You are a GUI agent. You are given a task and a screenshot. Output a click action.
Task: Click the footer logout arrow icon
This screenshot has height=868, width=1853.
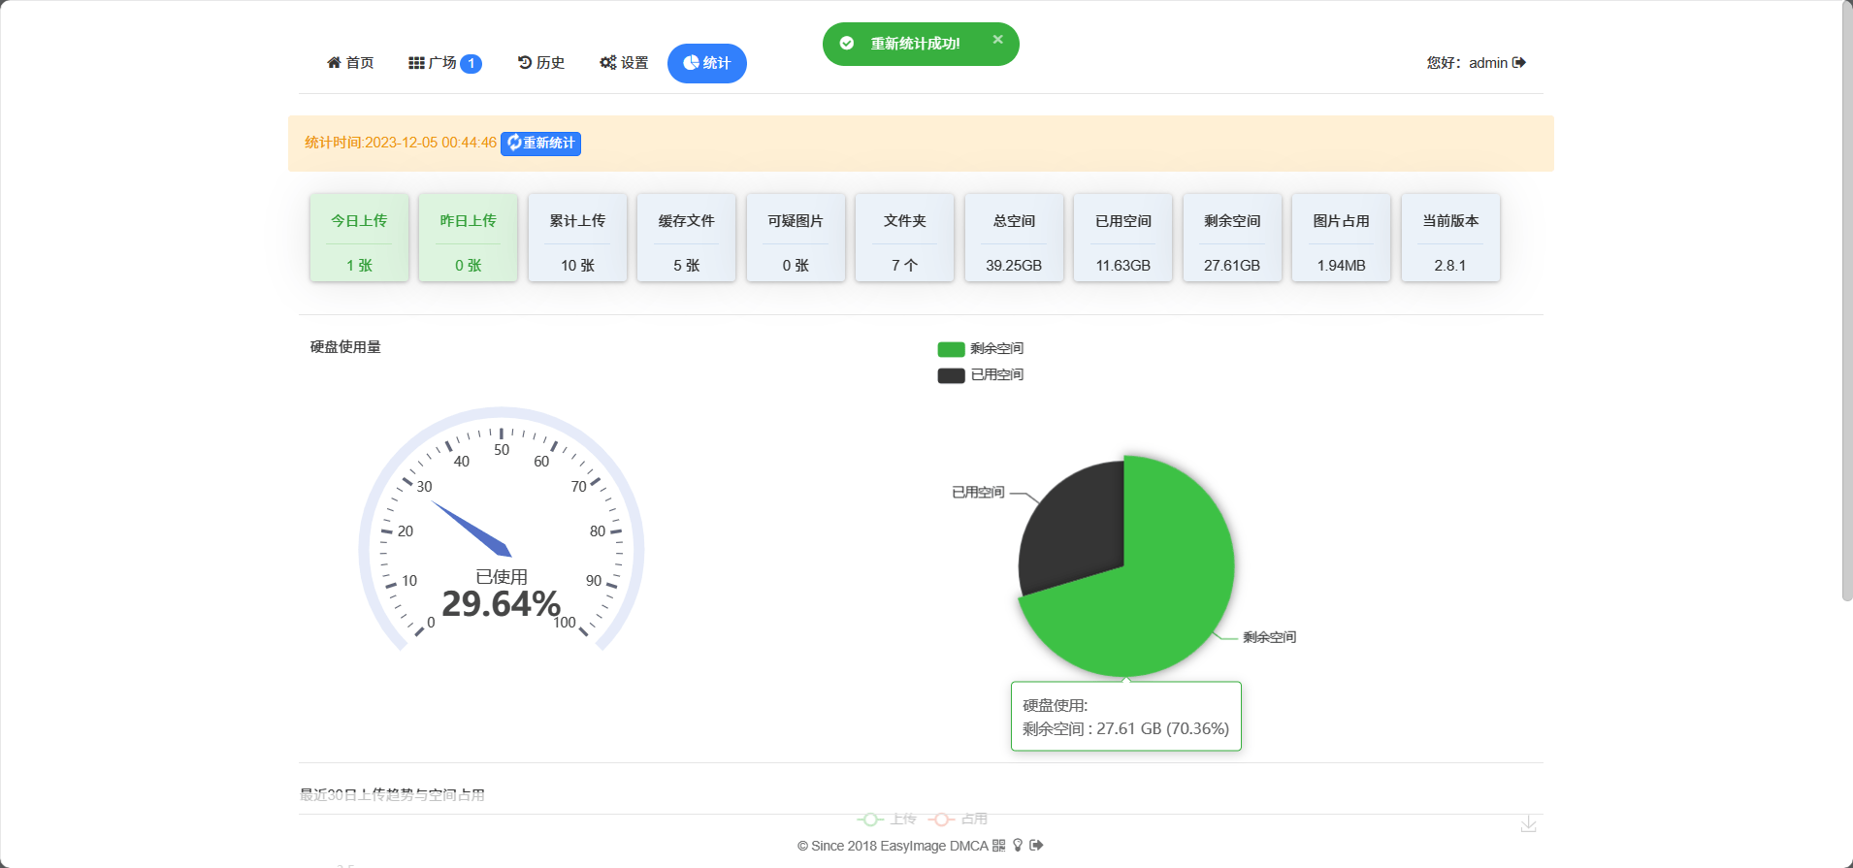[x=1036, y=846]
